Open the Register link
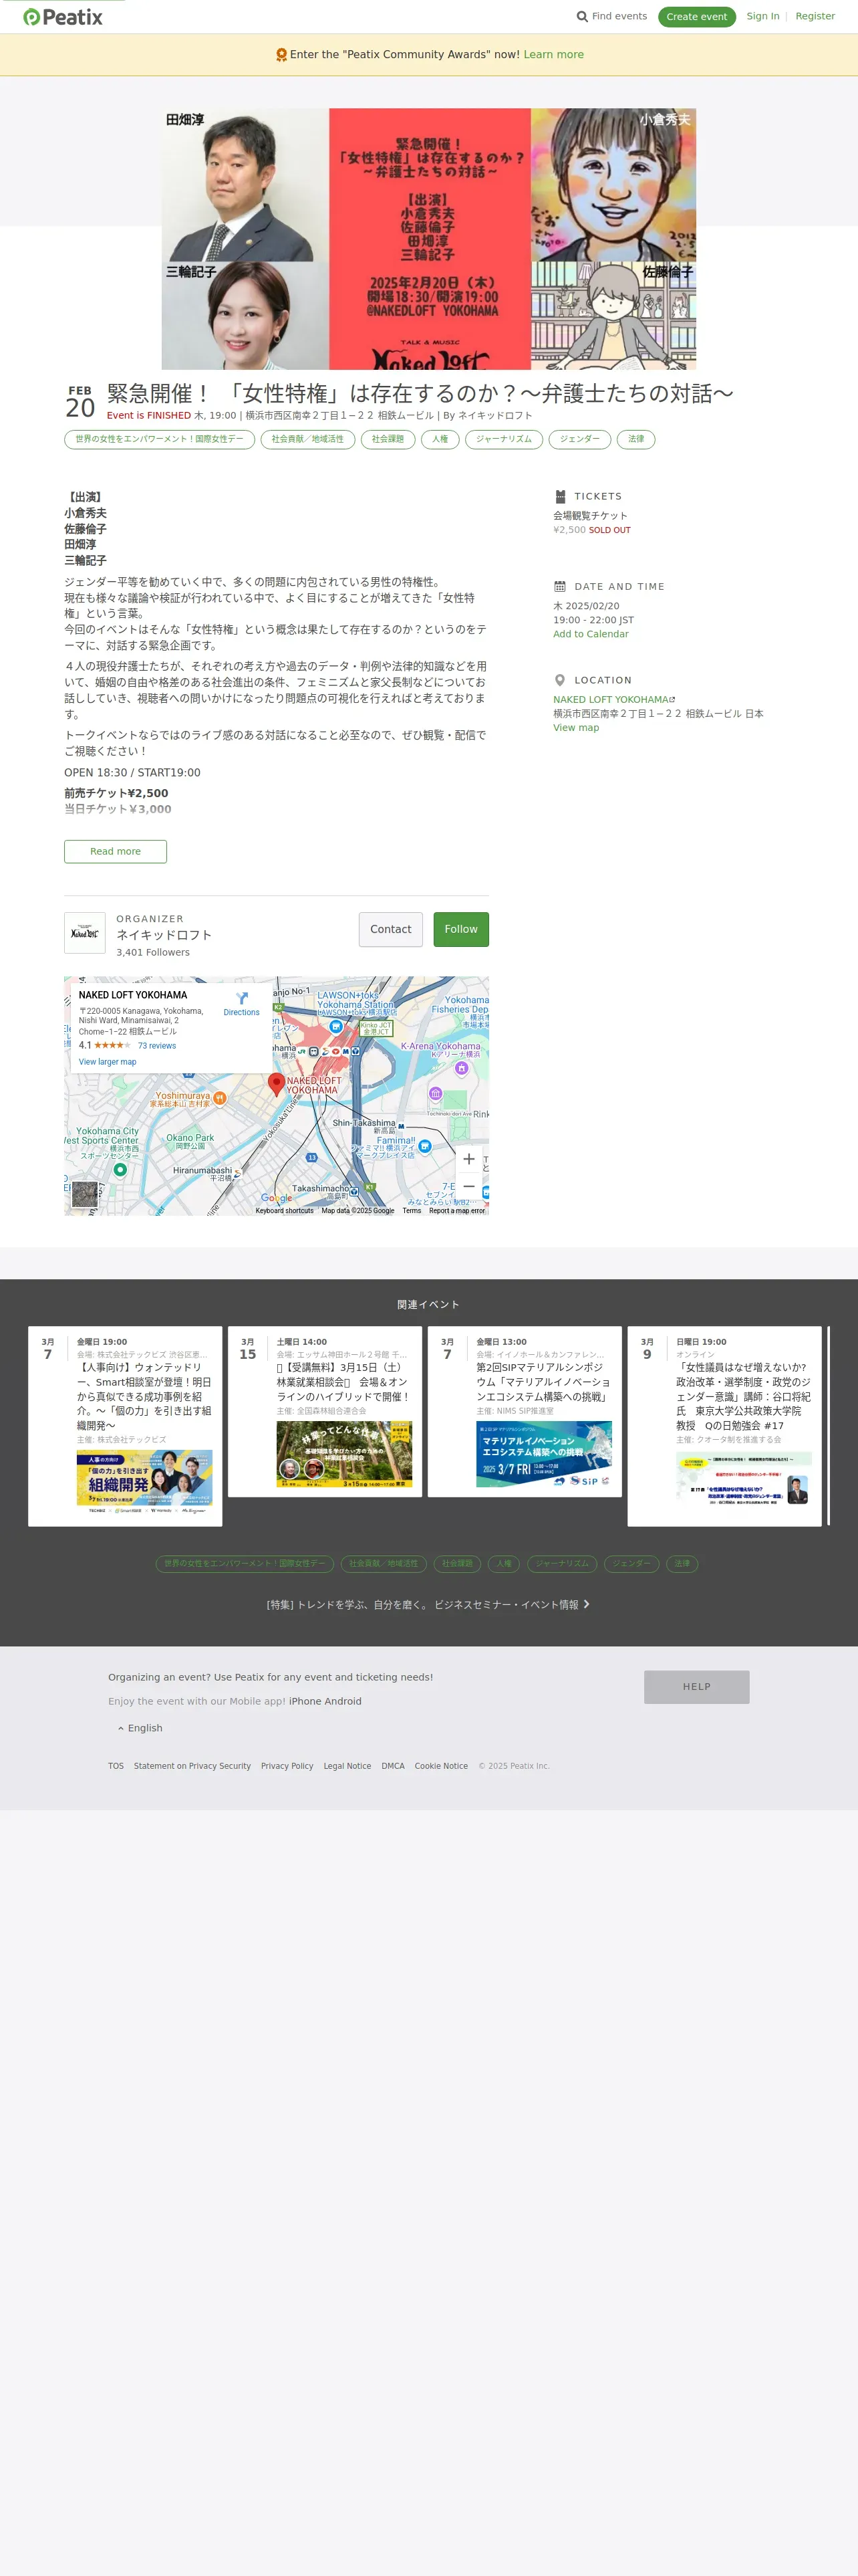This screenshot has height=2576, width=858. 815,16
